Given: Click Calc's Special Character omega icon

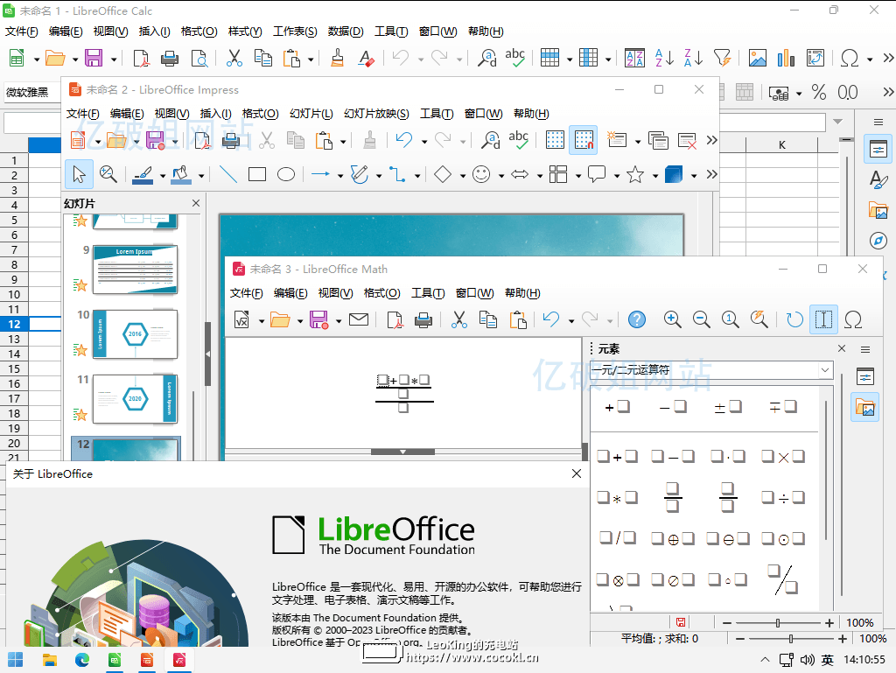Looking at the screenshot, I should (x=849, y=59).
